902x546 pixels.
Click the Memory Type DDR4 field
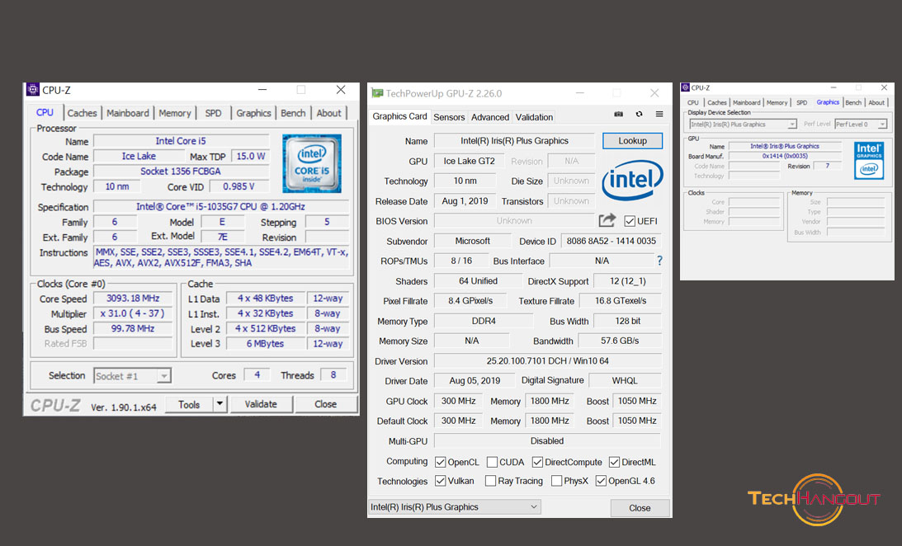click(484, 322)
